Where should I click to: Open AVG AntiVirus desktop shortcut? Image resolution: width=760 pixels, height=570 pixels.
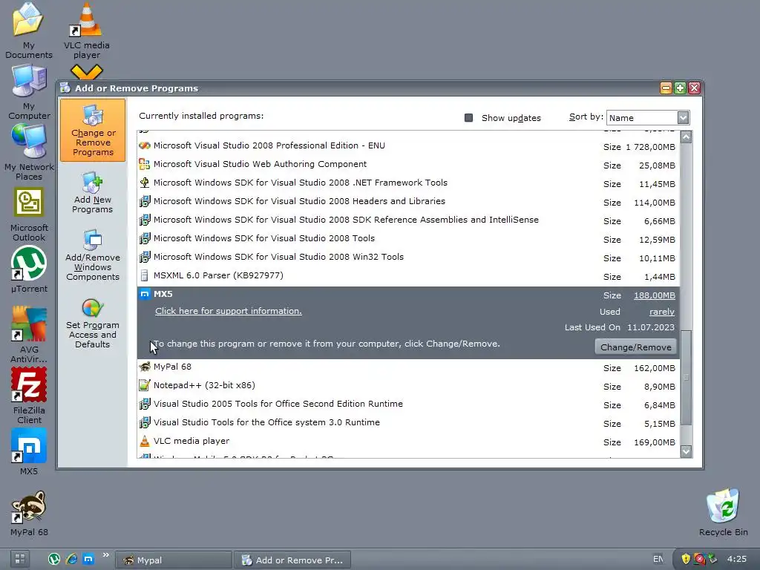pos(29,335)
